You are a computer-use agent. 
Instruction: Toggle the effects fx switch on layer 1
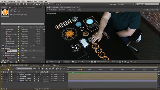point(40,74)
